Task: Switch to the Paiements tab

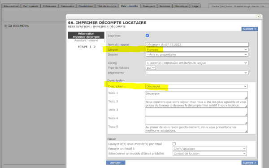Action: pyautogui.click(x=67, y=6)
